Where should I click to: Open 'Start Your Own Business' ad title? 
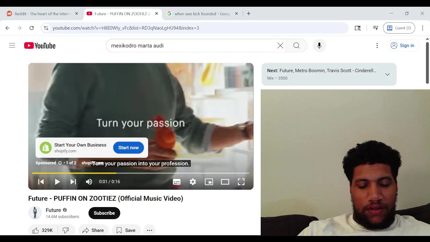coord(80,145)
